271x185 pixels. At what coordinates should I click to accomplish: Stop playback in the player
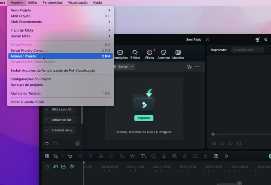click(x=239, y=144)
